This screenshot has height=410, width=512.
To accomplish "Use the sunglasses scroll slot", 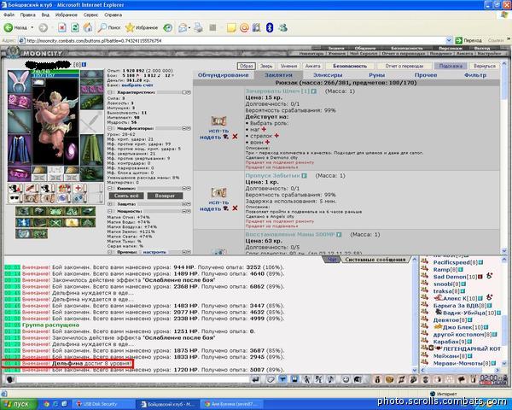I will tap(14, 198).
